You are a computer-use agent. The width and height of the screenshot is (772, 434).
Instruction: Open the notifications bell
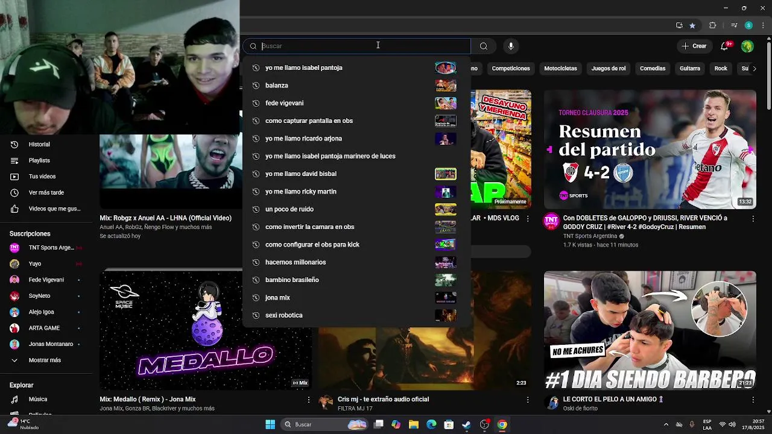725,46
